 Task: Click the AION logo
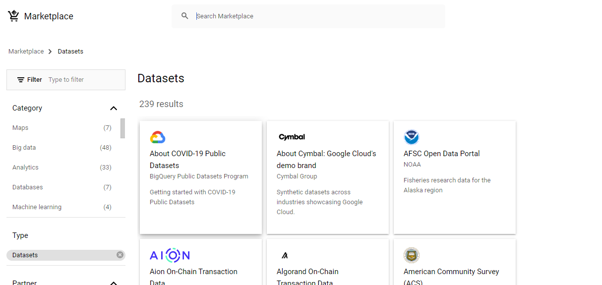170,255
